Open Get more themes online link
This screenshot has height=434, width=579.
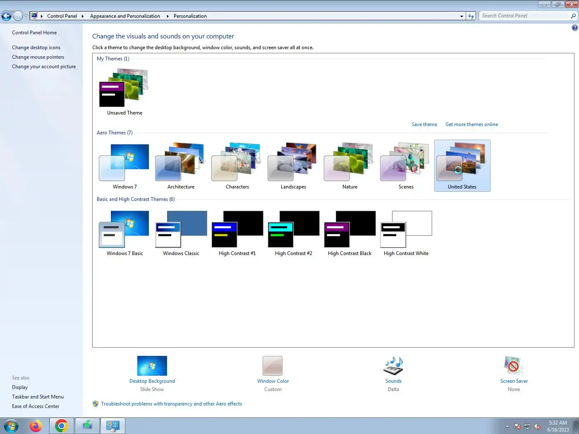pos(471,124)
